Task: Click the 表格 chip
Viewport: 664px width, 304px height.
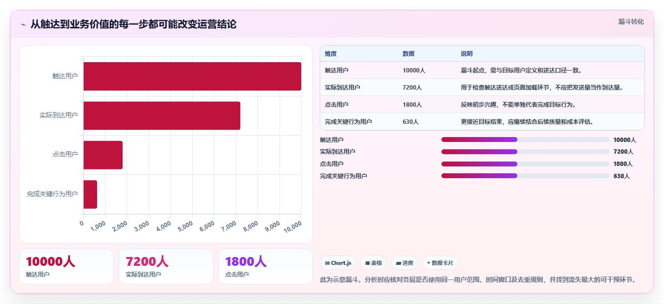Action: [373, 263]
